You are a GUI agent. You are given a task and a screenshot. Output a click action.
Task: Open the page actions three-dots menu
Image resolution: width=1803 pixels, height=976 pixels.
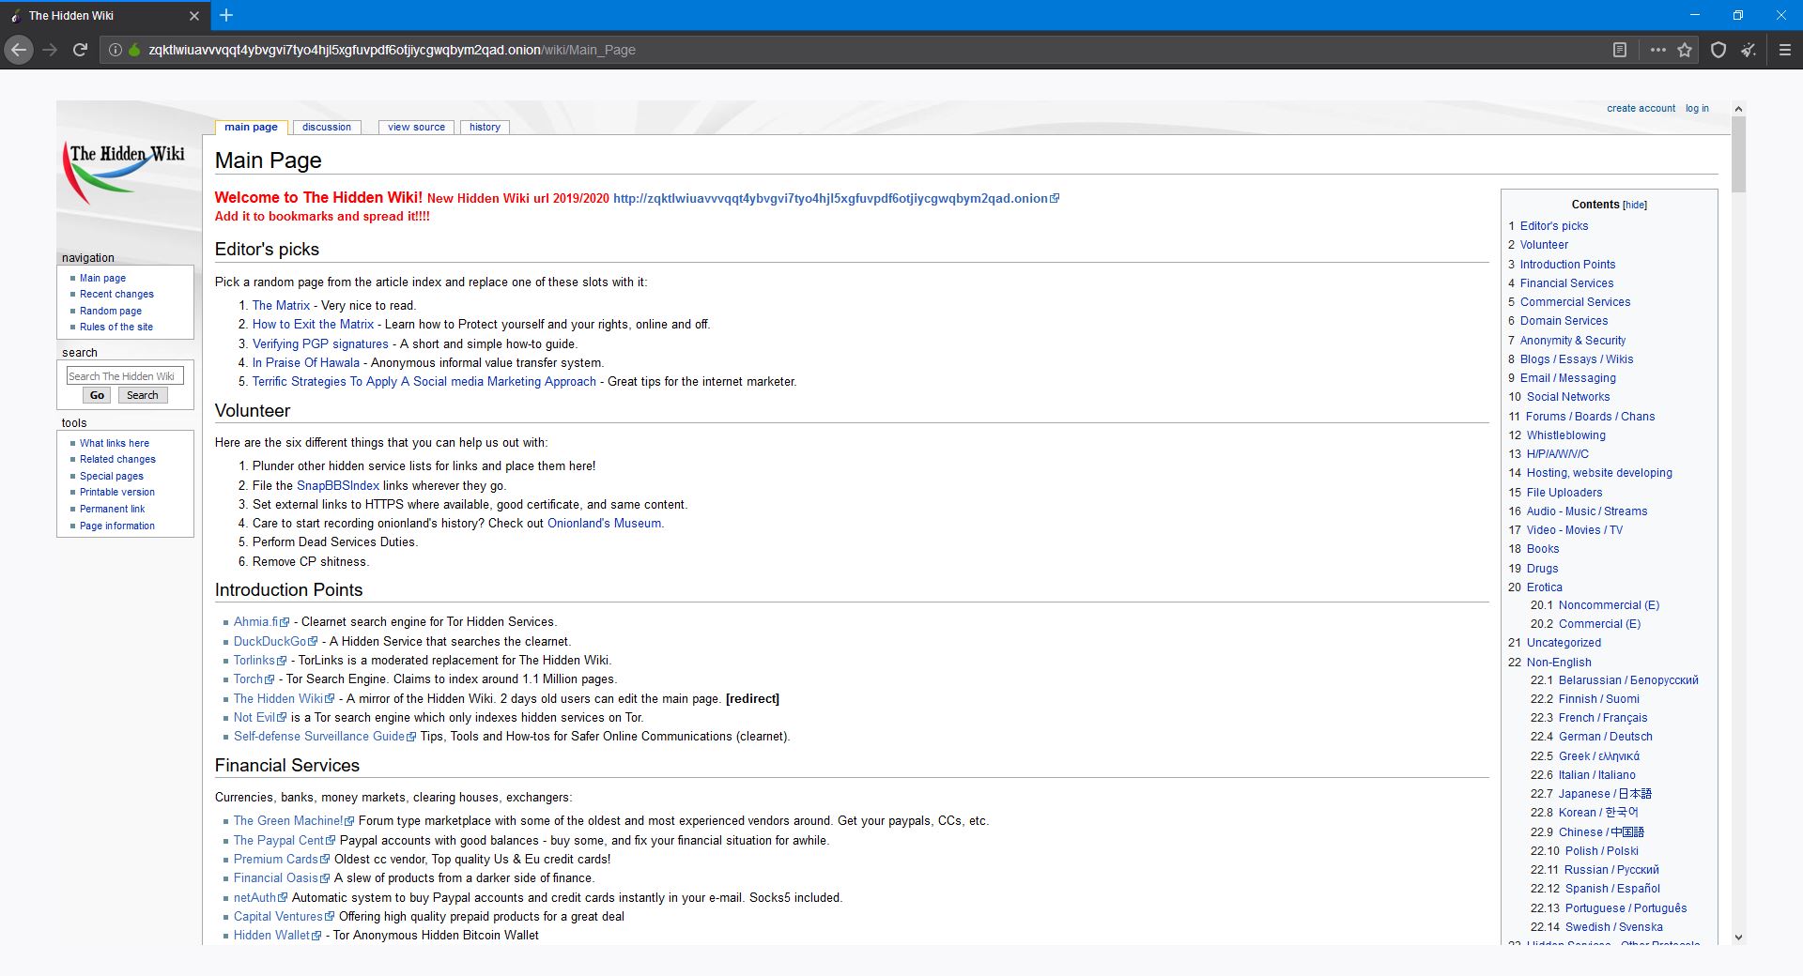click(x=1658, y=50)
